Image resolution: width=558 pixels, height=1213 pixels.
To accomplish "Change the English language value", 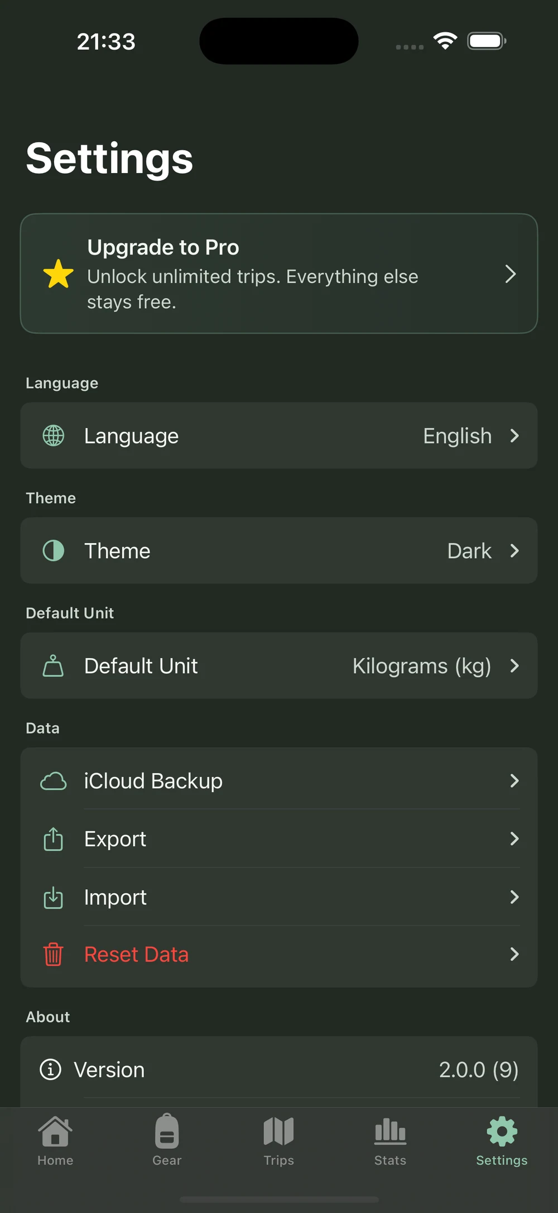I will 457,436.
